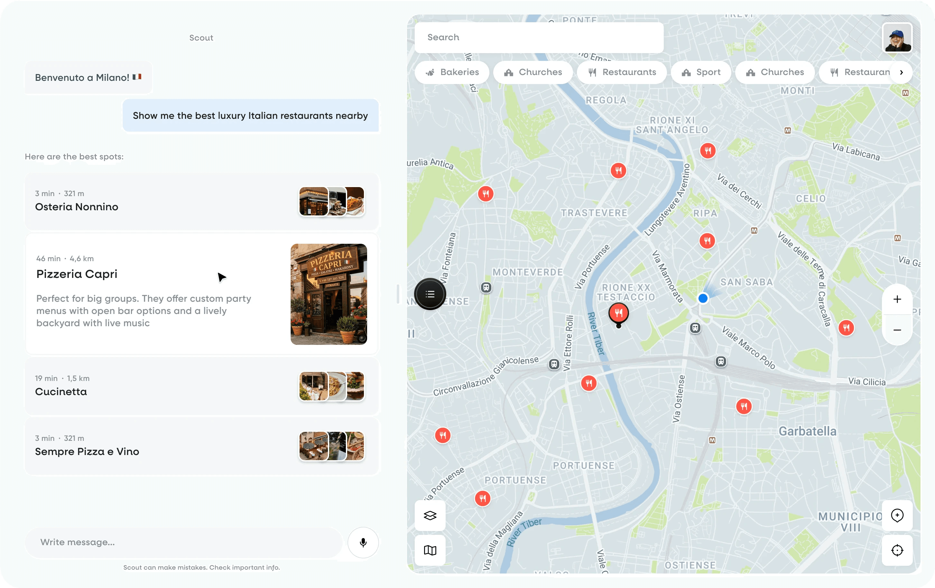935x588 pixels.
Task: Click metro M icon left of Garbatella
Action: coord(712,440)
